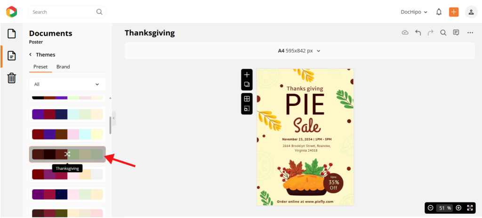Apply the Thanksgiving color theme swatch
Viewport: 482px width, 218px height.
(67, 154)
